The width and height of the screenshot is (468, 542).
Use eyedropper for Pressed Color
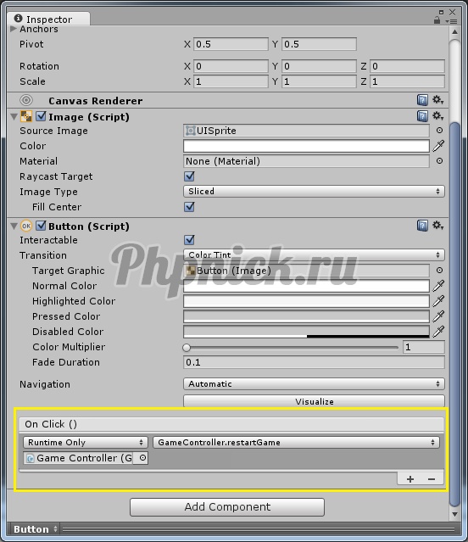point(438,316)
